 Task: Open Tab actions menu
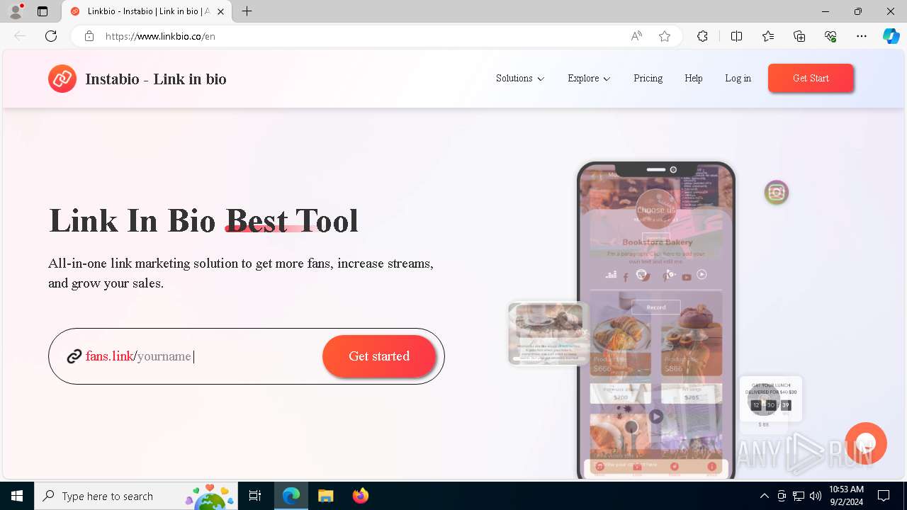pos(43,11)
